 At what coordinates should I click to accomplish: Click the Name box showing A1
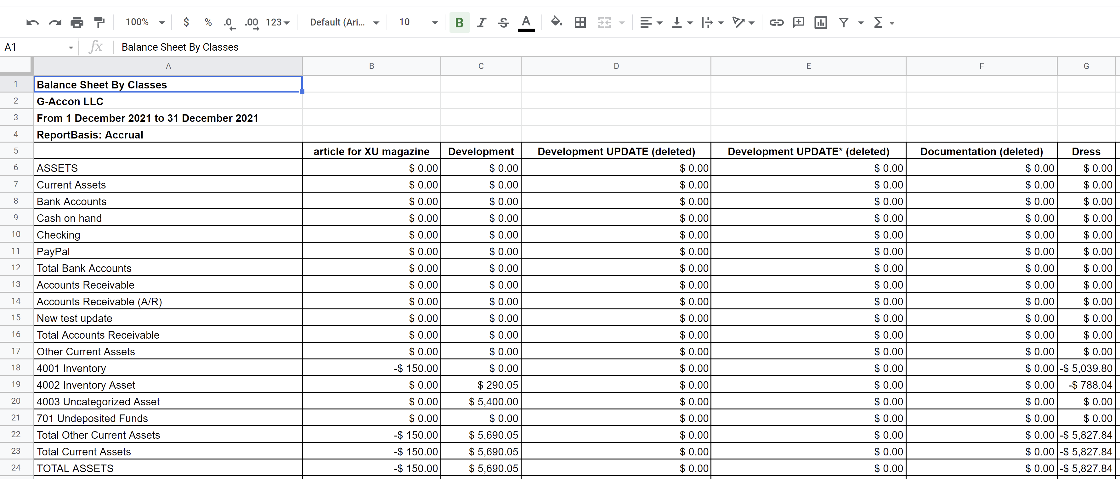(x=39, y=47)
